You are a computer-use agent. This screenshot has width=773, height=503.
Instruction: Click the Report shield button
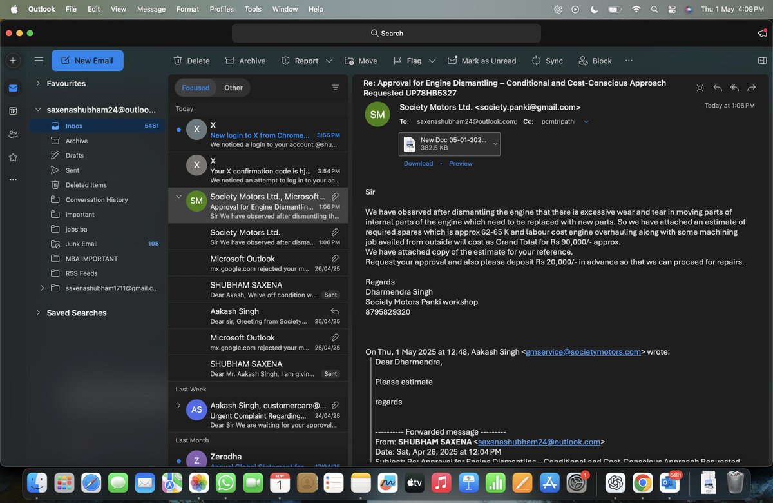coord(300,61)
